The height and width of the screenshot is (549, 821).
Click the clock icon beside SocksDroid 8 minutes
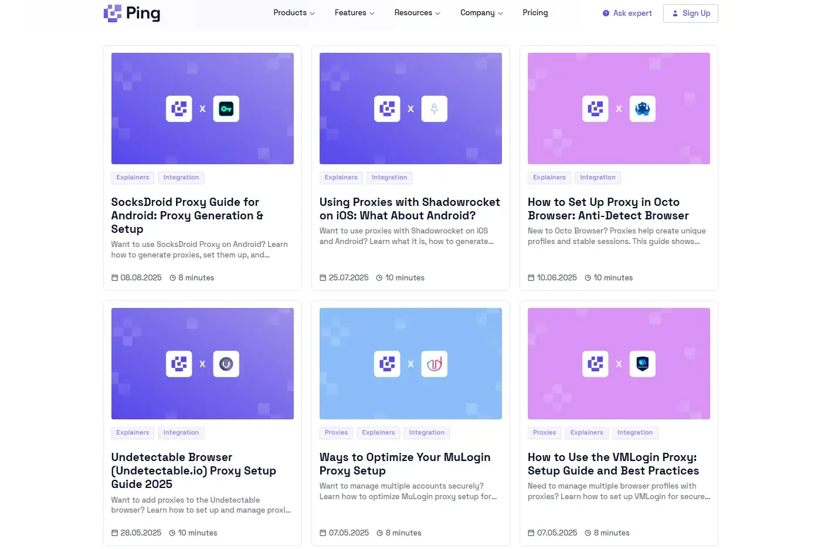[x=172, y=277]
